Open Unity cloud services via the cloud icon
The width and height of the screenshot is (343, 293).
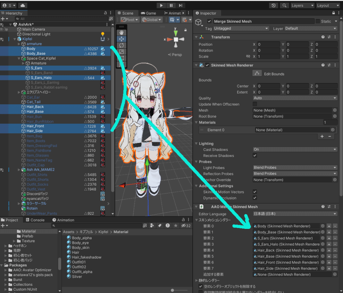point(22,5)
